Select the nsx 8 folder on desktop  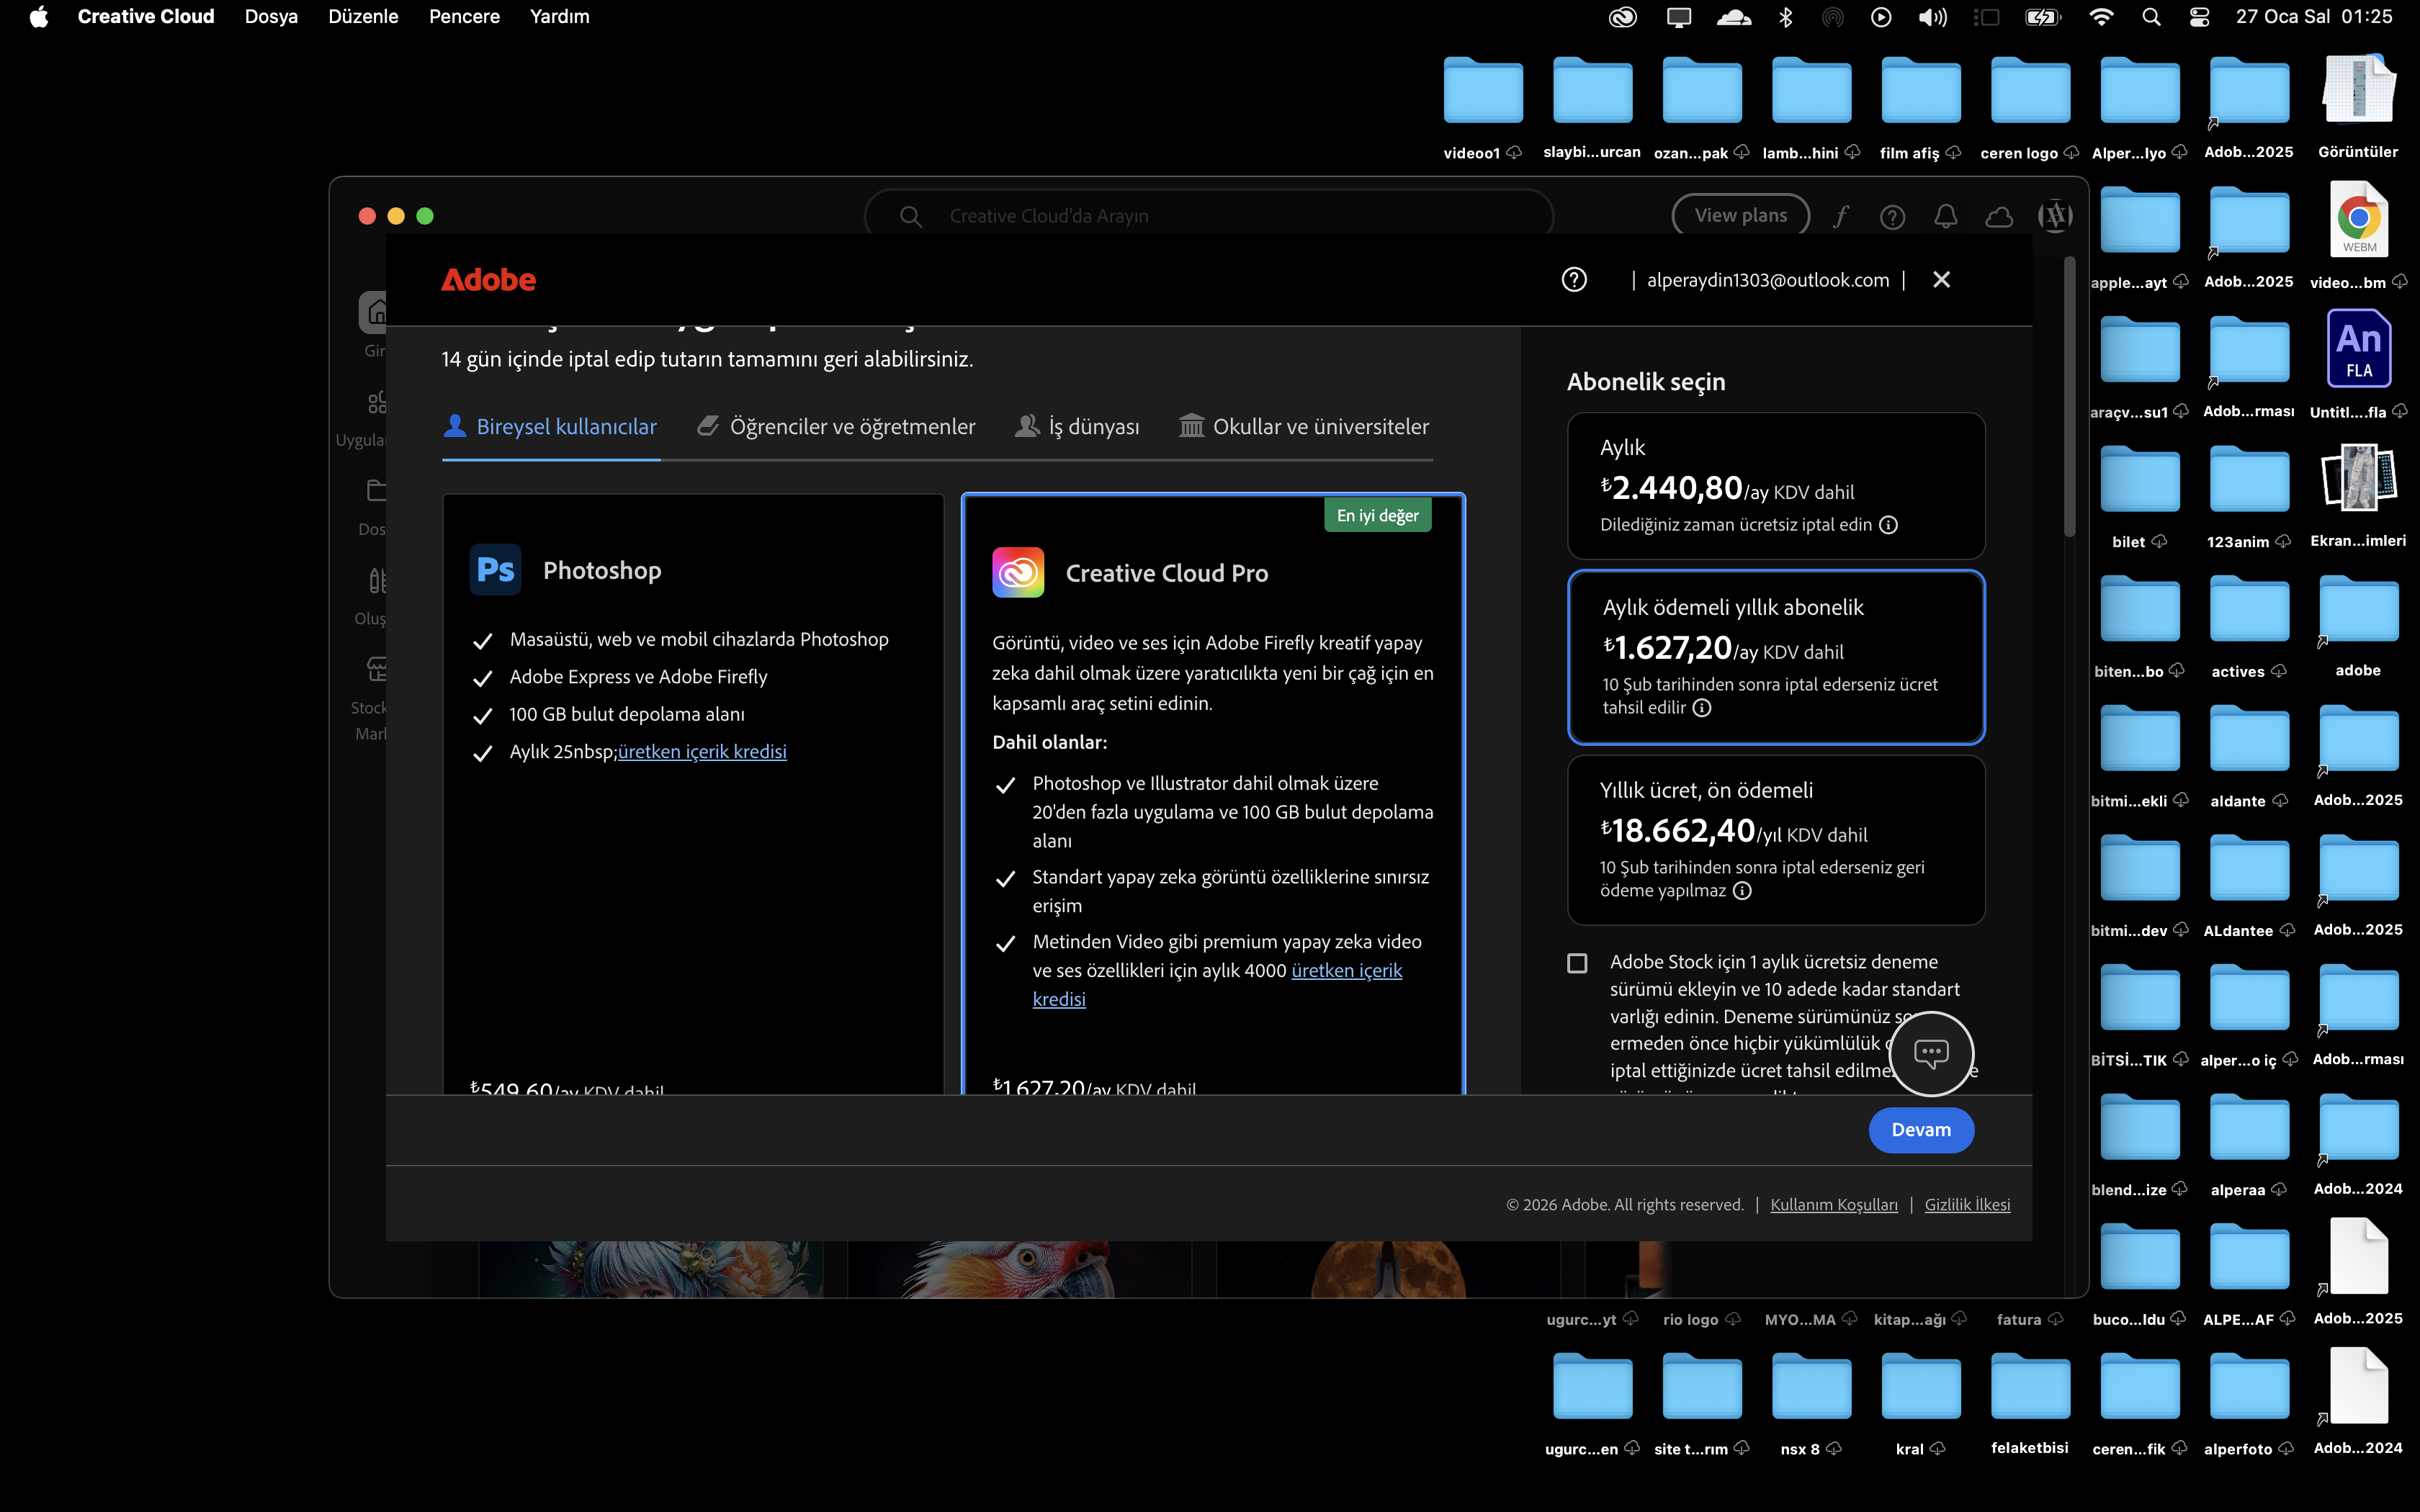[x=1811, y=1386]
